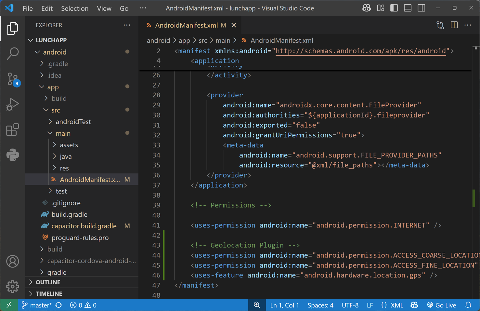Open the overflow menu ellipsis in menu bar

(x=143, y=8)
